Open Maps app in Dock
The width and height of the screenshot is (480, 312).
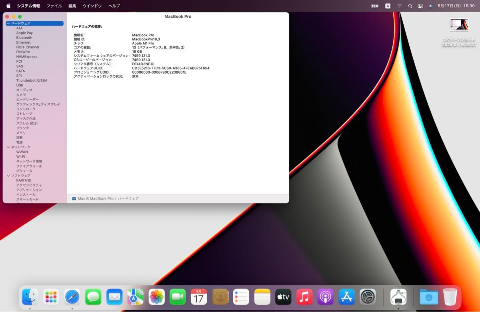click(x=136, y=297)
